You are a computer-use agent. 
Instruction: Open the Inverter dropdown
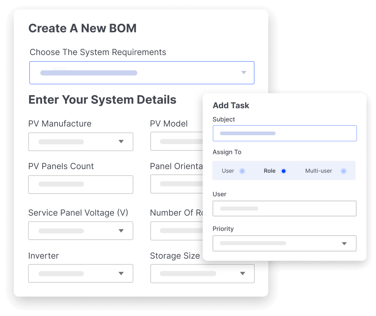[81, 273]
